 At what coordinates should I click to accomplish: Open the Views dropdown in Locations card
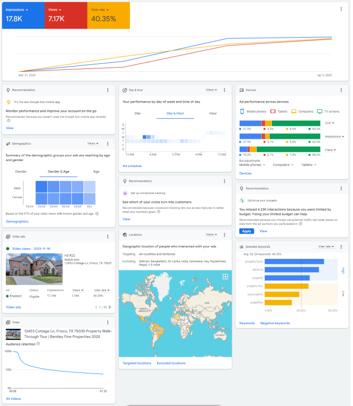pyautogui.click(x=211, y=234)
